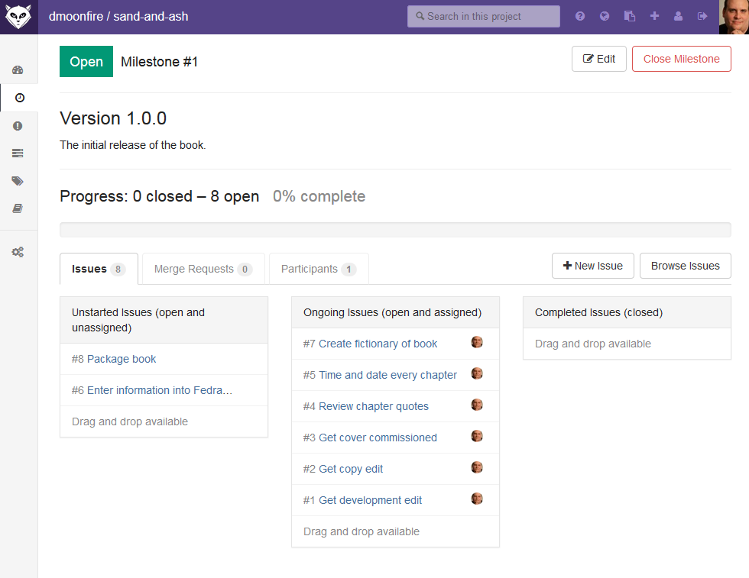Image resolution: width=749 pixels, height=578 pixels.
Task: Click the milestone progress bar
Action: 395,230
